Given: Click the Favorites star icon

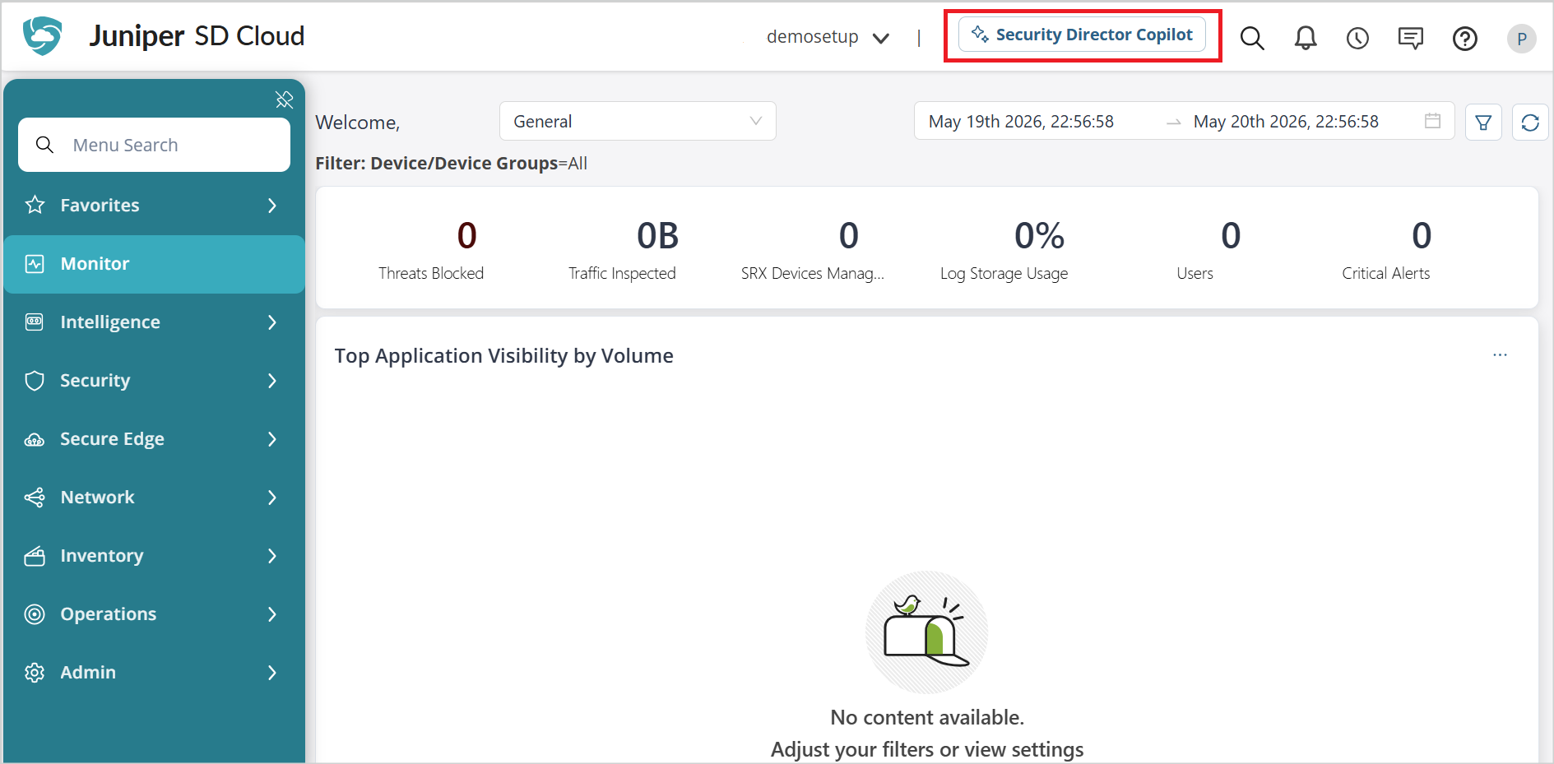Looking at the screenshot, I should [x=35, y=205].
